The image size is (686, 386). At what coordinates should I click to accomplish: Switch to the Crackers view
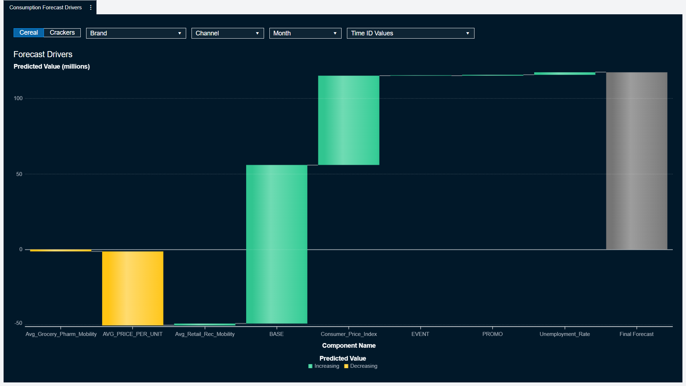61,33
